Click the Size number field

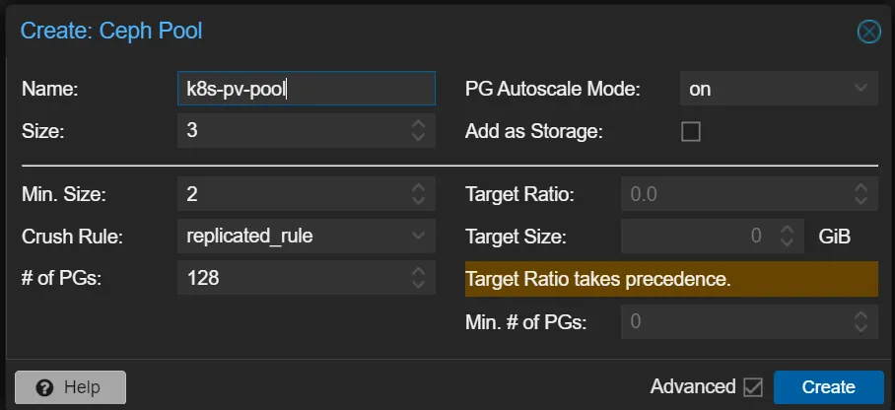coord(291,131)
